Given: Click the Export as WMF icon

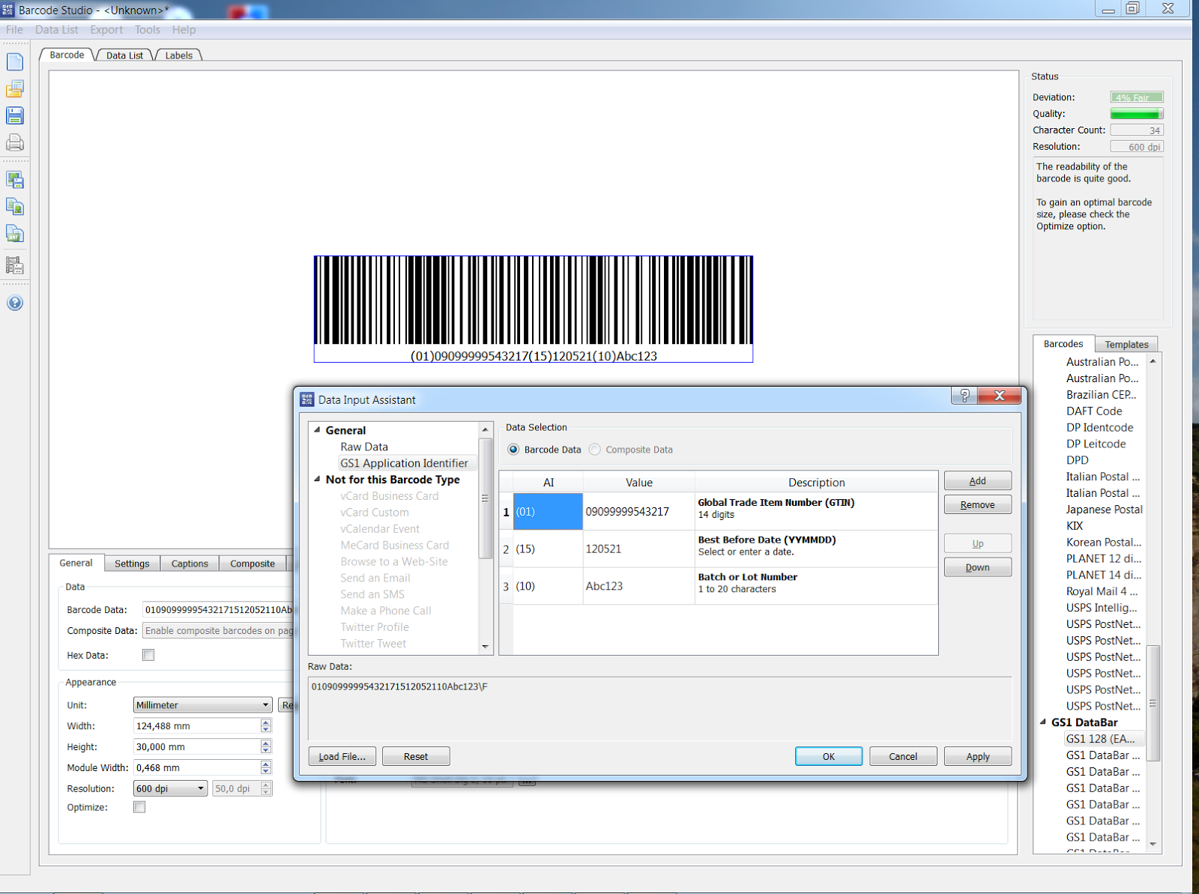Looking at the screenshot, I should click(15, 234).
